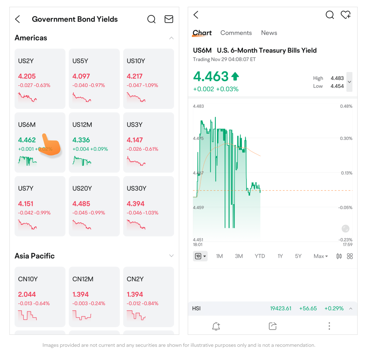Image resolution: width=367 pixels, height=359 pixels.
Task: Rotate chart to fullscreen landscape view
Action: tap(345, 229)
